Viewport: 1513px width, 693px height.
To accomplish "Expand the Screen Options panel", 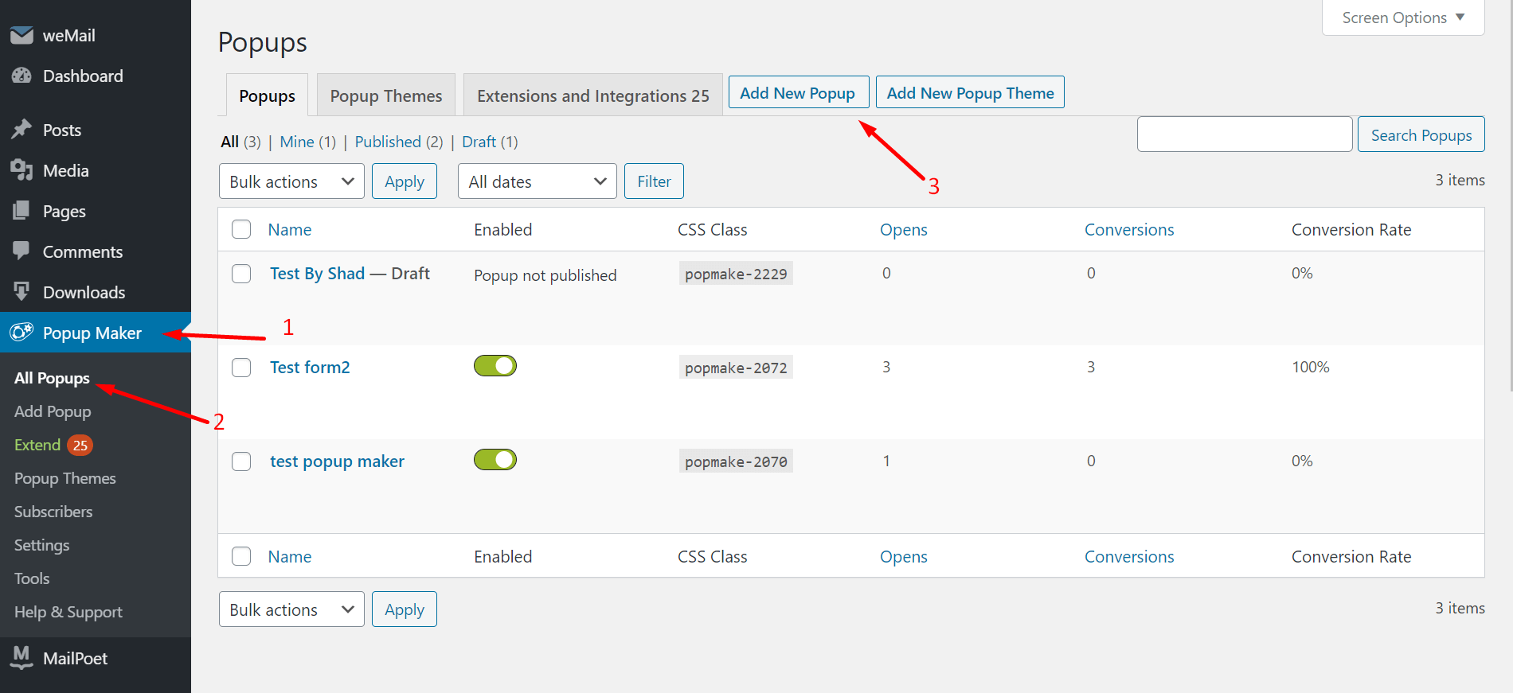I will (x=1402, y=18).
